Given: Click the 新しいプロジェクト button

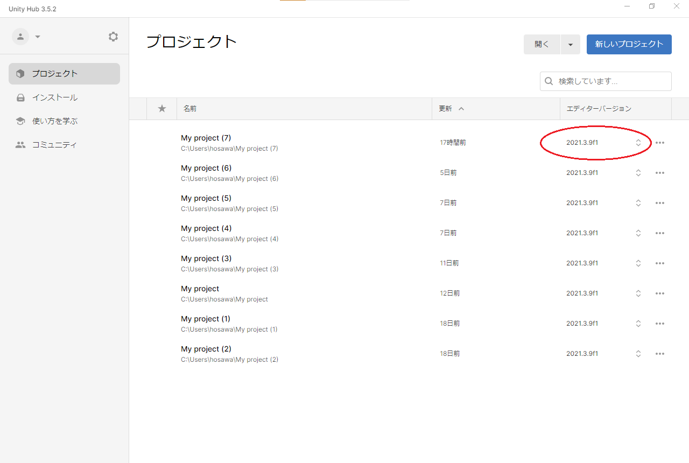Looking at the screenshot, I should pos(629,44).
